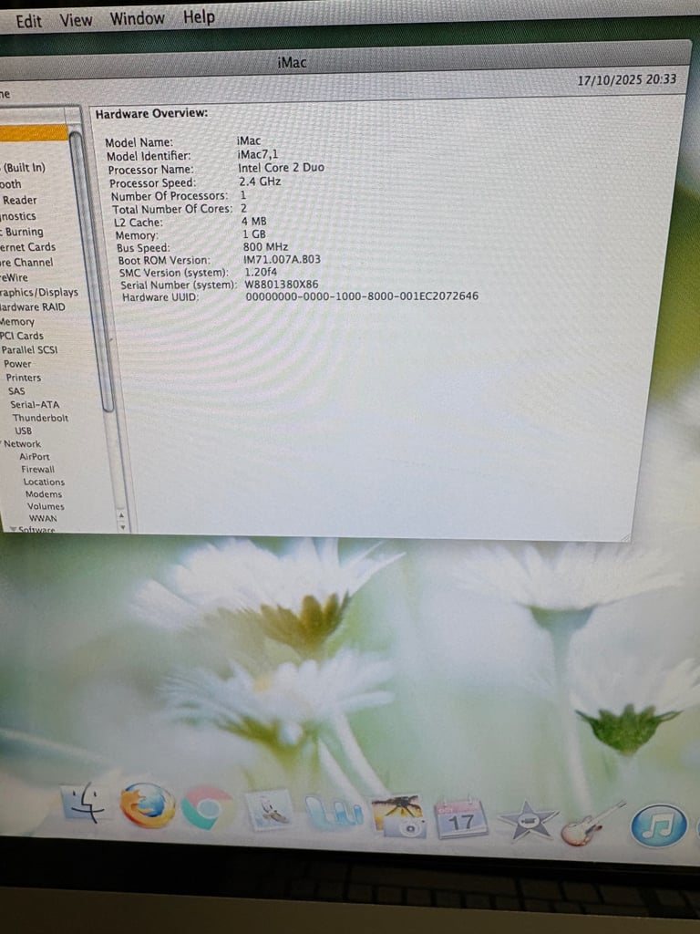The height and width of the screenshot is (934, 700).
Task: Select SAS in the sidebar
Action: 16,391
